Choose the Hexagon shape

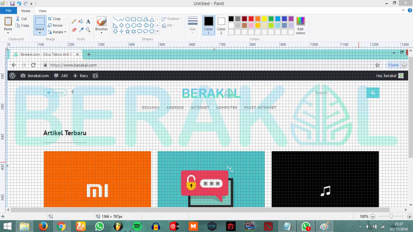[134, 25]
